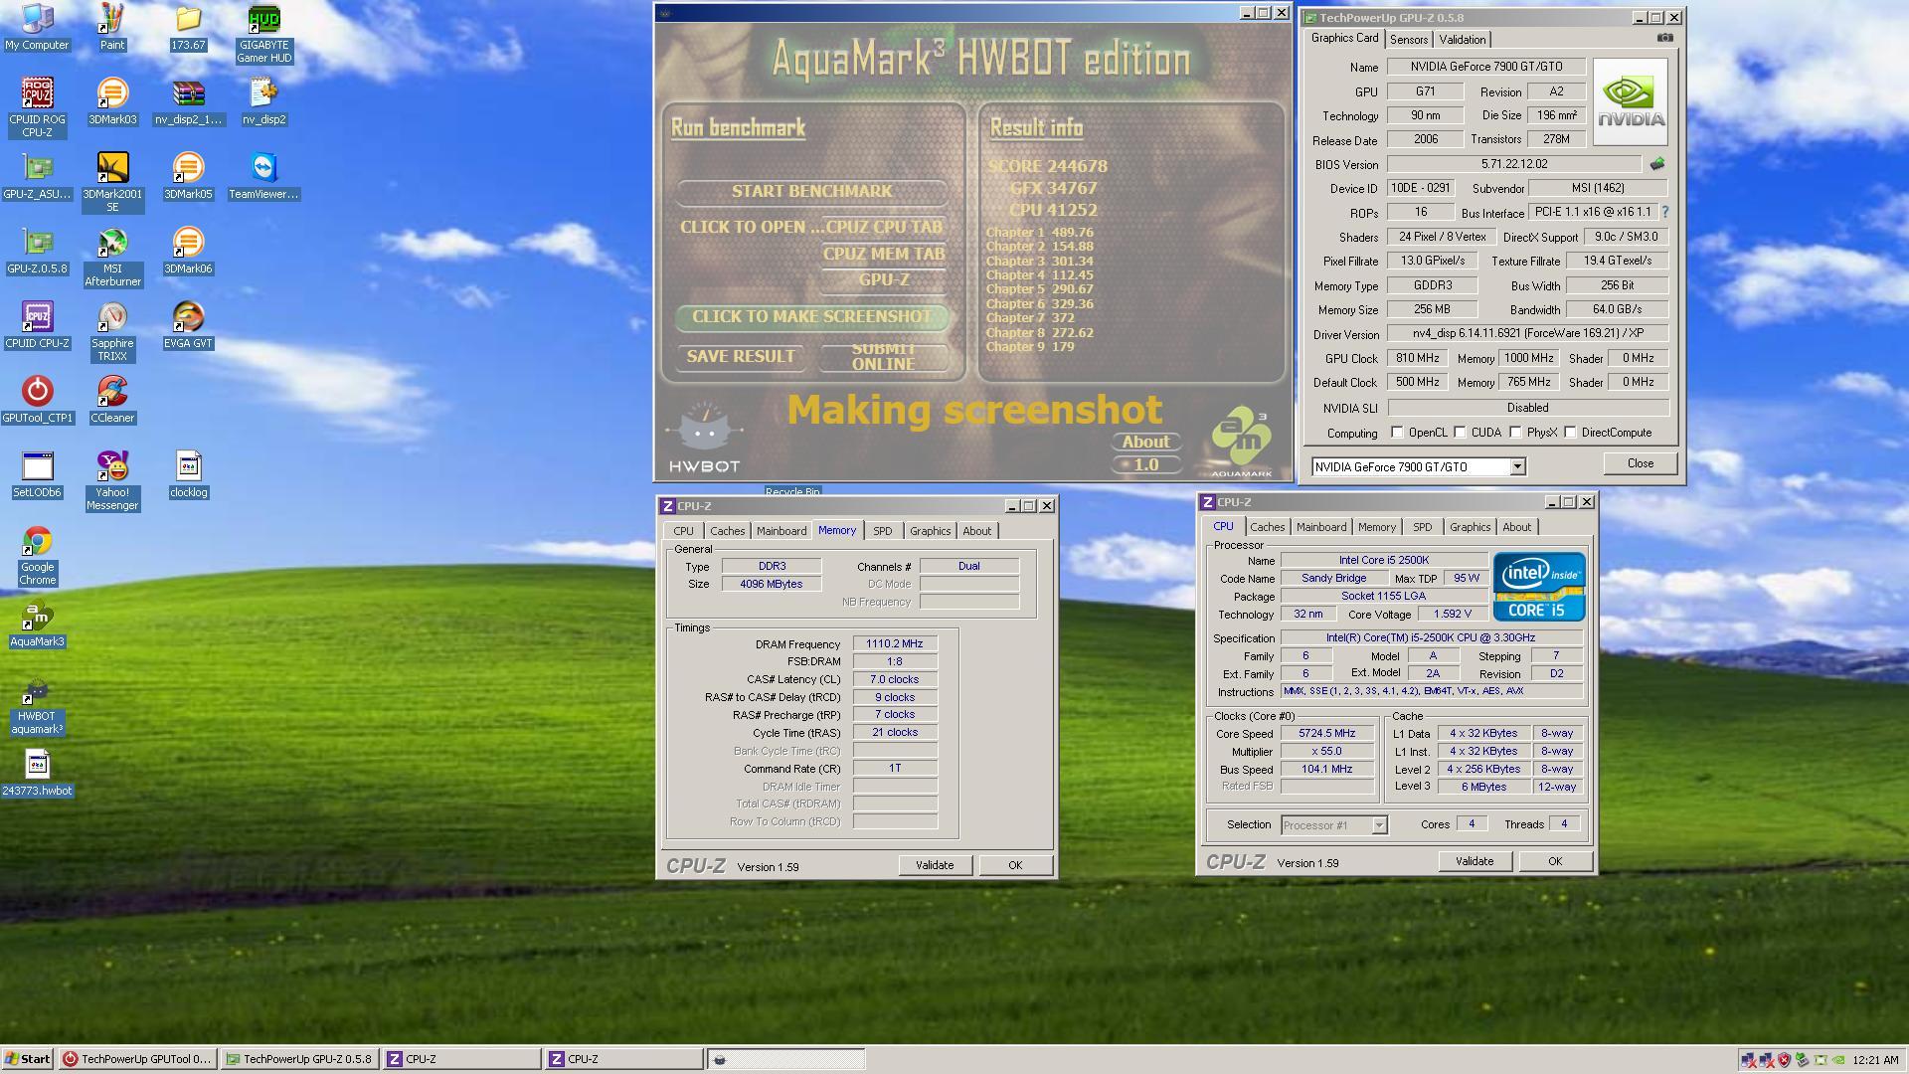Click START BENCHMARK in AquaMark
Image resolution: width=1909 pixels, height=1074 pixels.
coord(811,191)
